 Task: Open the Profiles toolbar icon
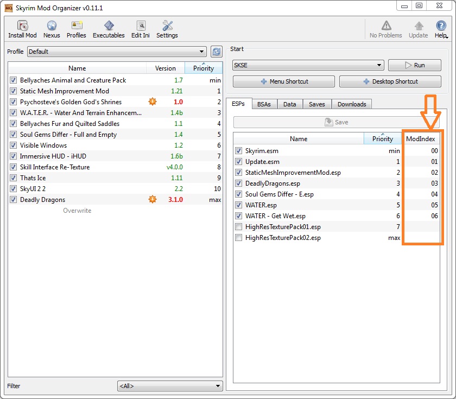tap(77, 26)
